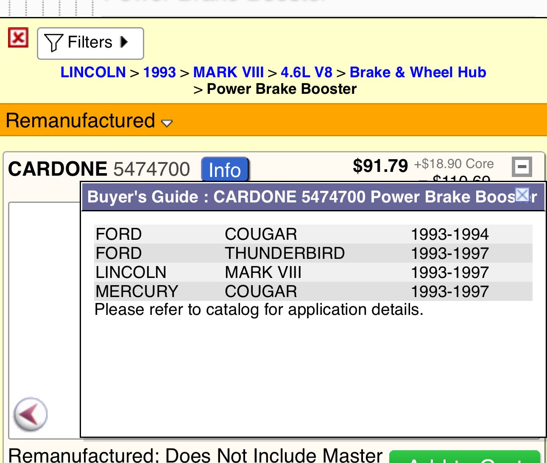
Task: Select the MERCURY COUGAR 1993-1997 row
Action: [313, 292]
